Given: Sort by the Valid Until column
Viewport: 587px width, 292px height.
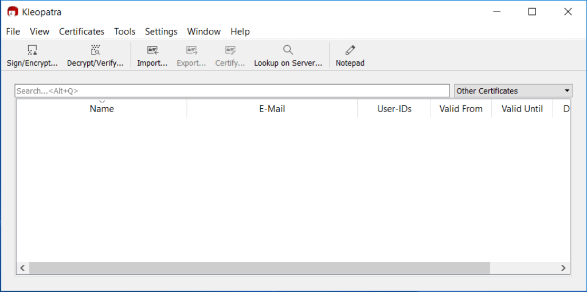Looking at the screenshot, I should click(522, 109).
